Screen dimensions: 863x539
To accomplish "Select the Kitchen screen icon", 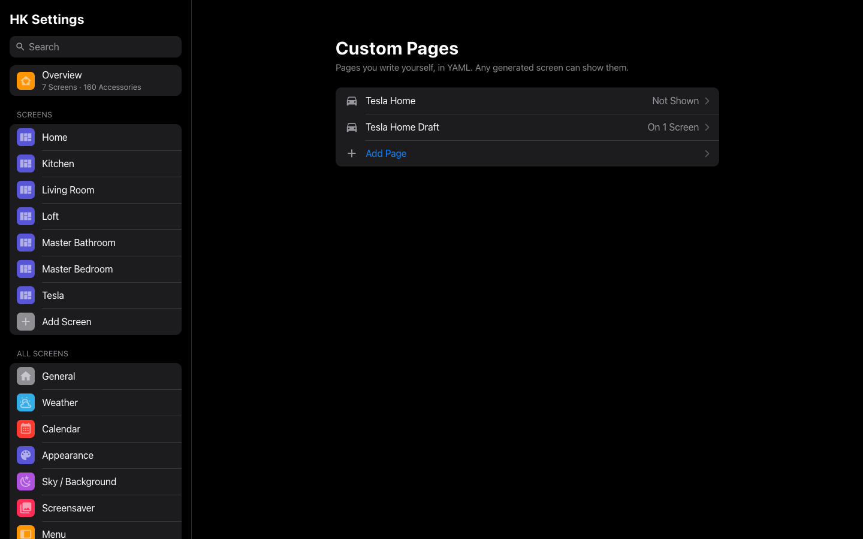I will tap(26, 163).
